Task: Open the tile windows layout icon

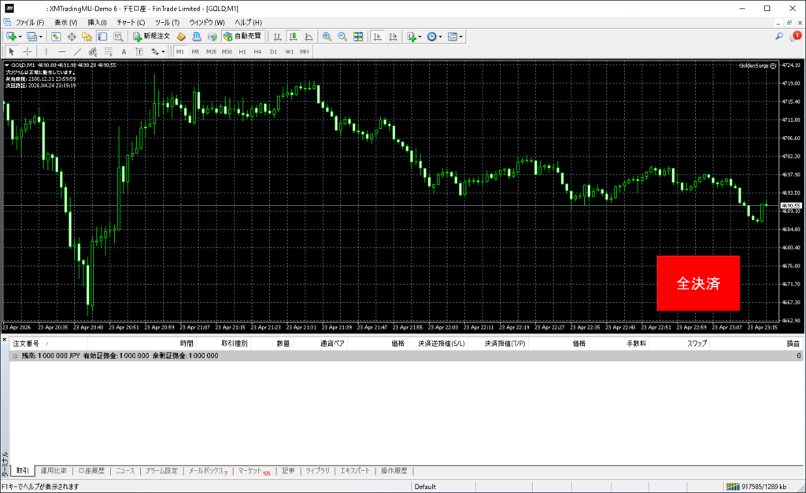Action: pyautogui.click(x=358, y=37)
